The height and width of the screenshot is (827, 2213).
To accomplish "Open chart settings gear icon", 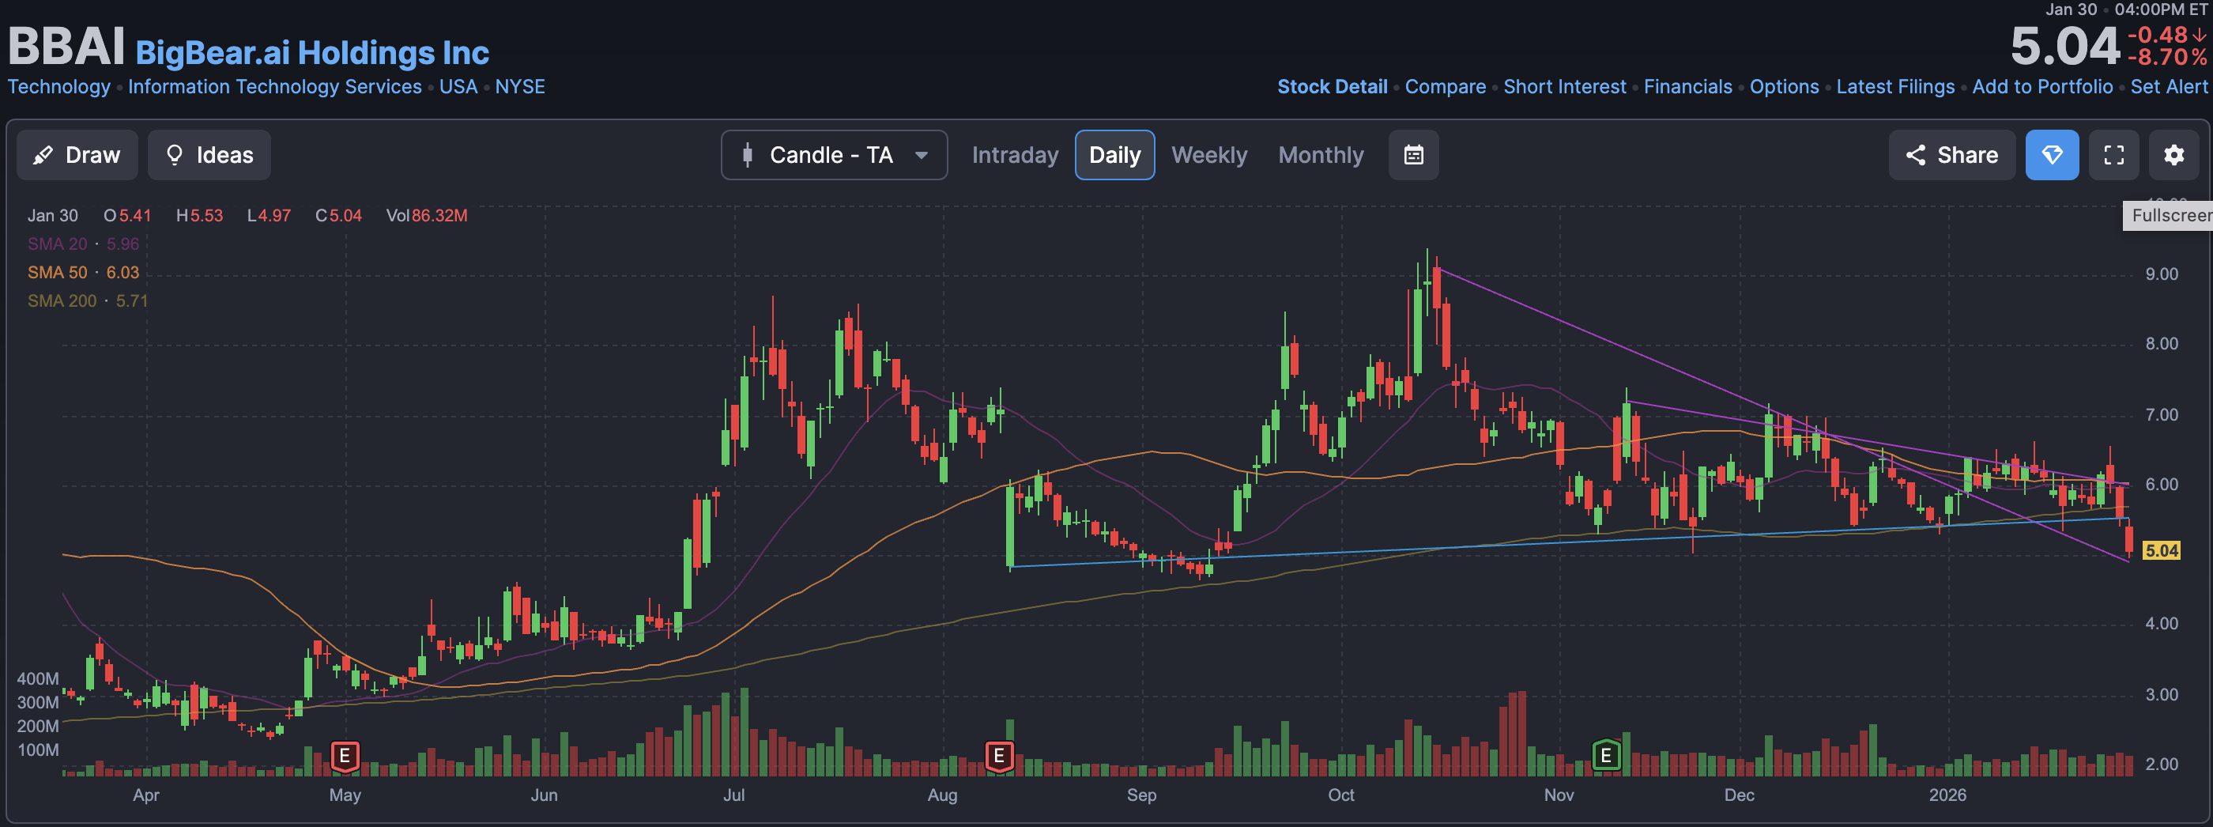I will (2173, 155).
